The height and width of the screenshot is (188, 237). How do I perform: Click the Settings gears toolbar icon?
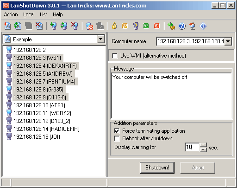pyautogui.click(x=171, y=26)
